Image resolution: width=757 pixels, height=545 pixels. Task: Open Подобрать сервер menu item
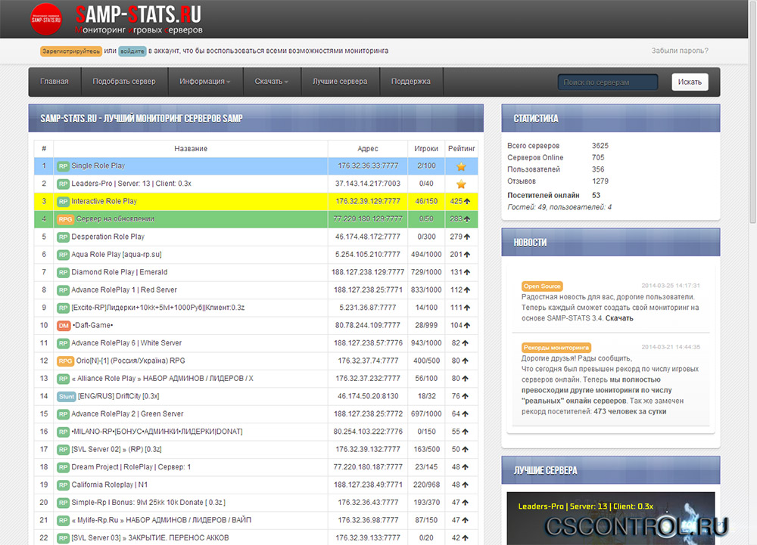click(x=124, y=82)
